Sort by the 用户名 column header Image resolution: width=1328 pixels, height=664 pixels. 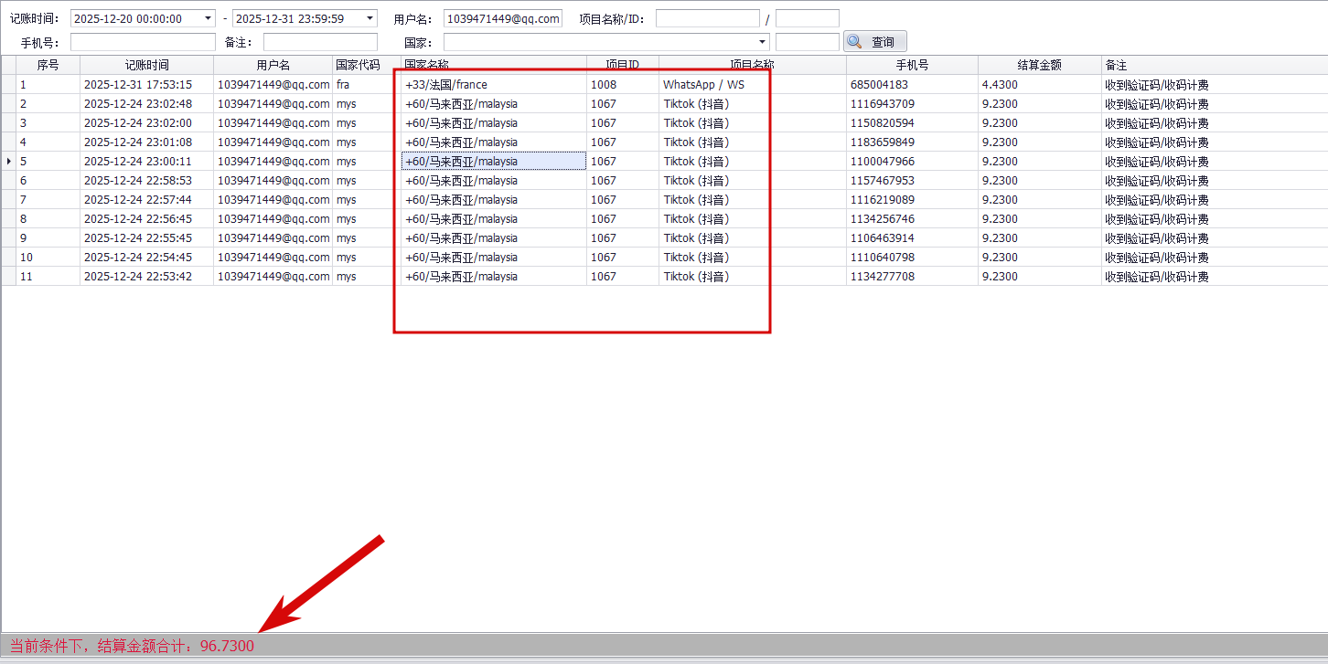point(273,65)
